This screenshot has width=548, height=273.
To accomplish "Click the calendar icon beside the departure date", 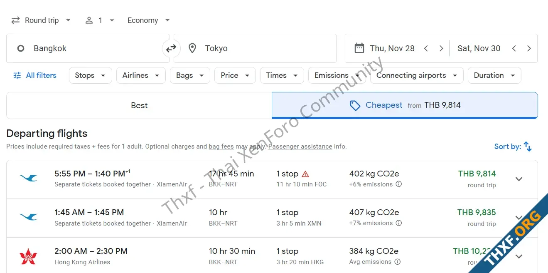I will tap(359, 48).
